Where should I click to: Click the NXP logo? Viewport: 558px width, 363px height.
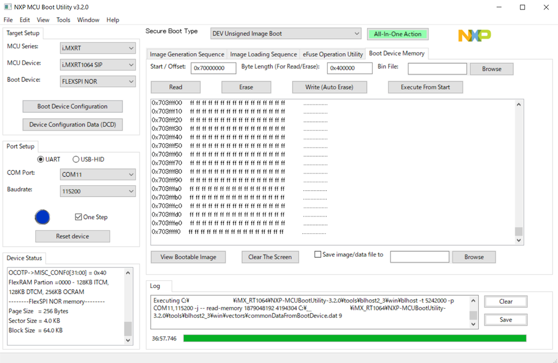[474, 35]
